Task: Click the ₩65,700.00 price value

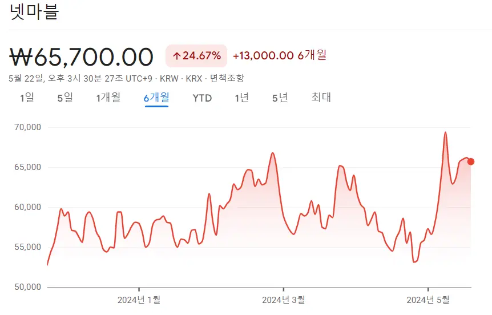Action: click(82, 57)
